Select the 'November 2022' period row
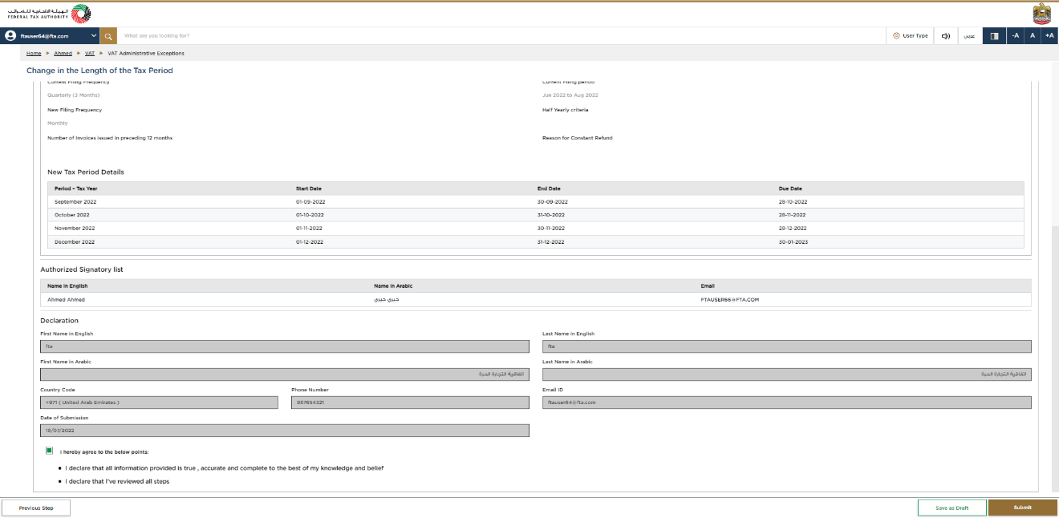 (x=536, y=229)
